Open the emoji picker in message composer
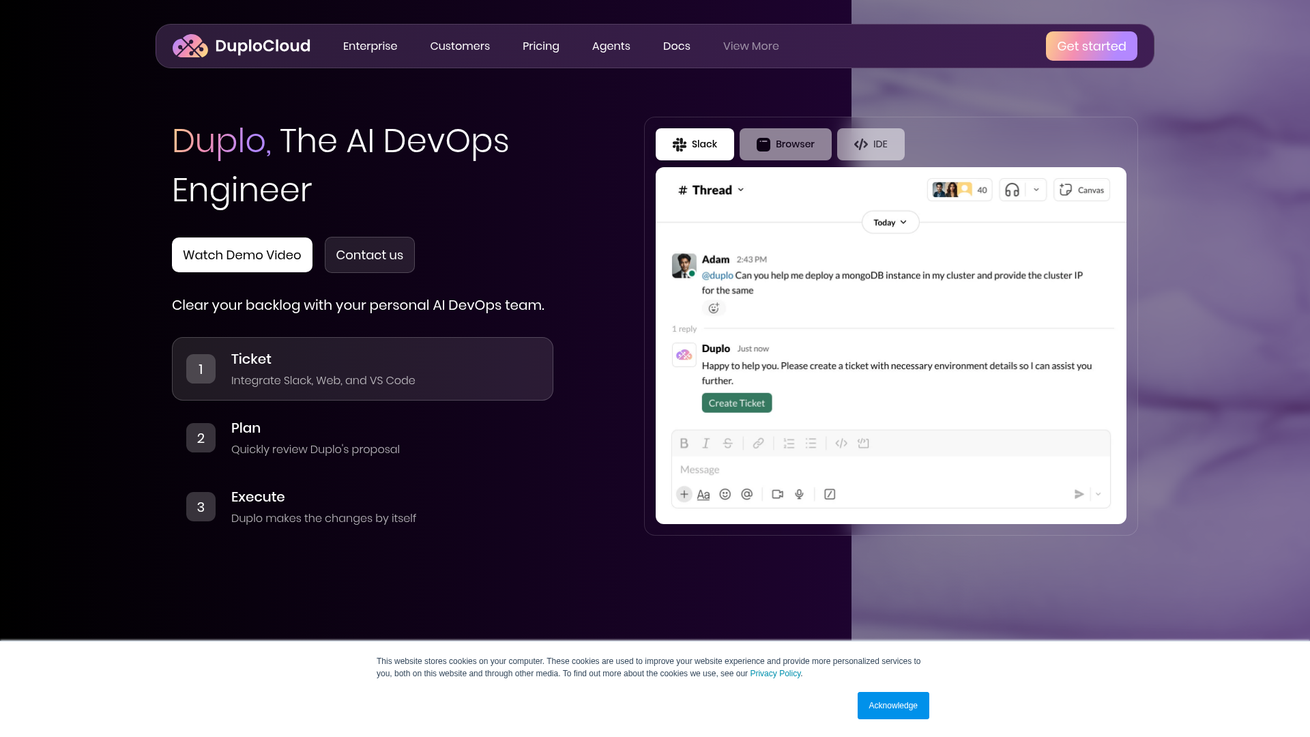1310x737 pixels. tap(725, 494)
